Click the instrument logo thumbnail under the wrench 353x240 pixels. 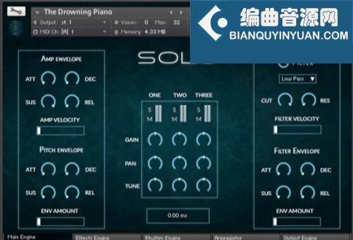tap(16, 28)
